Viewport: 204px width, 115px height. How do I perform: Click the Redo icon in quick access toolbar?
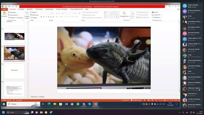click(13, 6)
